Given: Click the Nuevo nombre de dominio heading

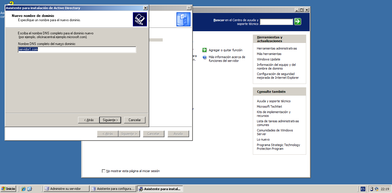Looking at the screenshot, I should coord(33,16).
